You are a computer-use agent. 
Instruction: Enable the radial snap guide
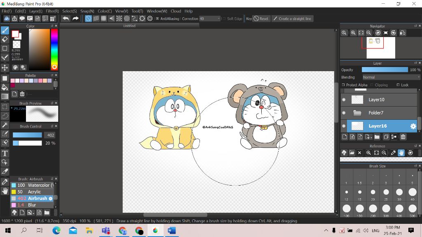click(x=119, y=19)
